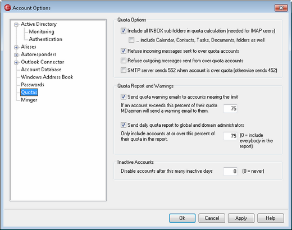Toggle Include all INBOX sub-folders checkbox

(x=124, y=30)
